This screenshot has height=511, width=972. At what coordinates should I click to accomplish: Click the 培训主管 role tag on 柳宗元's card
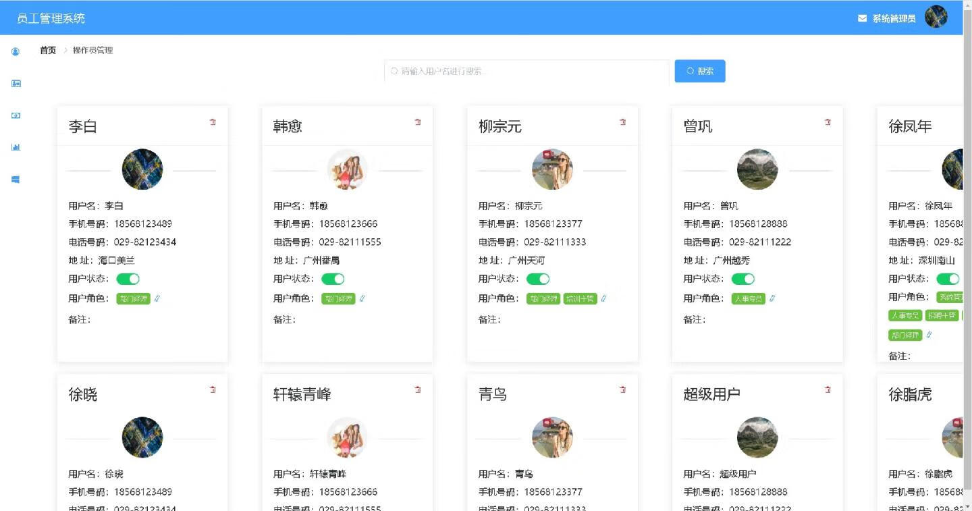pos(580,298)
